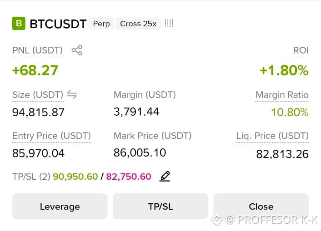Tap the Size (USDT) label

pos(38,95)
